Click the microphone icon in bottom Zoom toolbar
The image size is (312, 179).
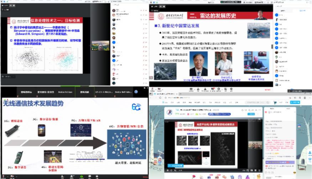tap(5, 176)
